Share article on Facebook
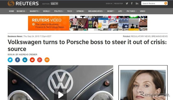Screen dimensions: 173x100 click(x=18, y=60)
